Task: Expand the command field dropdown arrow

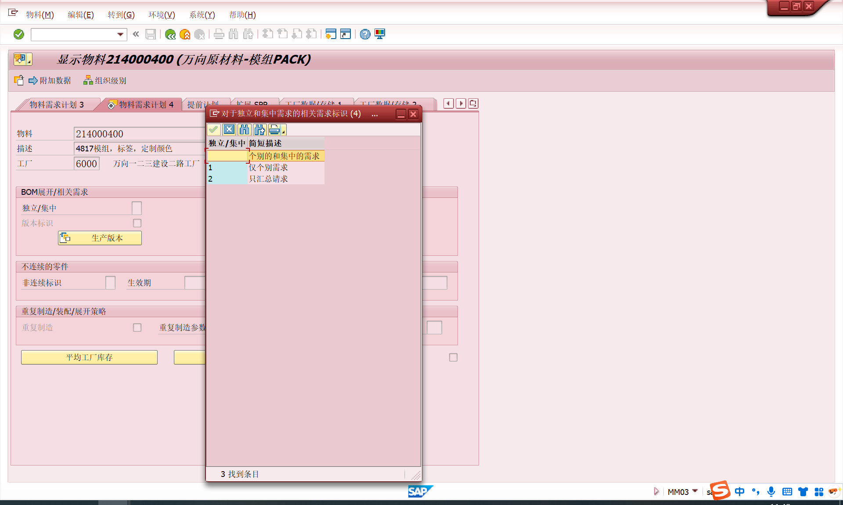Action: click(x=120, y=34)
